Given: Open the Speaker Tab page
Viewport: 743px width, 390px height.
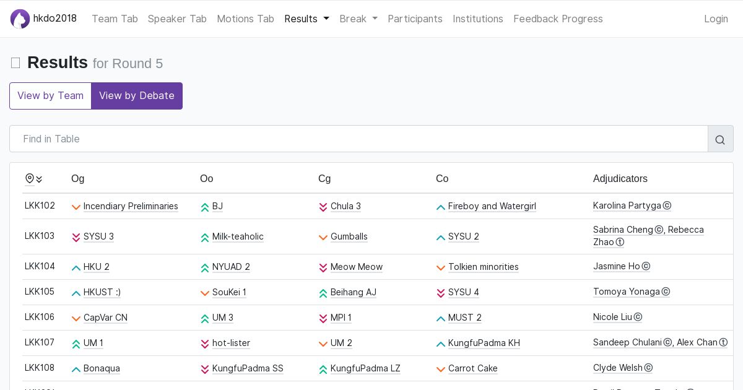Looking at the screenshot, I should click(177, 19).
